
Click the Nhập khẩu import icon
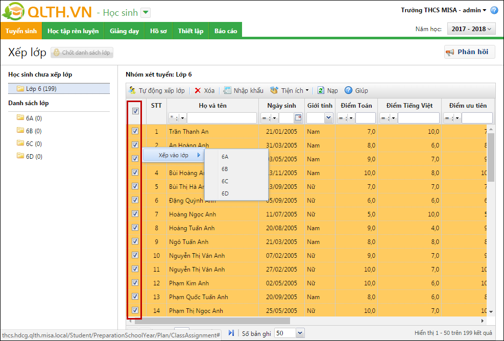227,90
